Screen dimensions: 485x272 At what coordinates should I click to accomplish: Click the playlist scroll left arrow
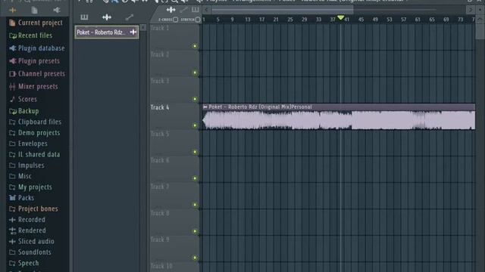207,10
